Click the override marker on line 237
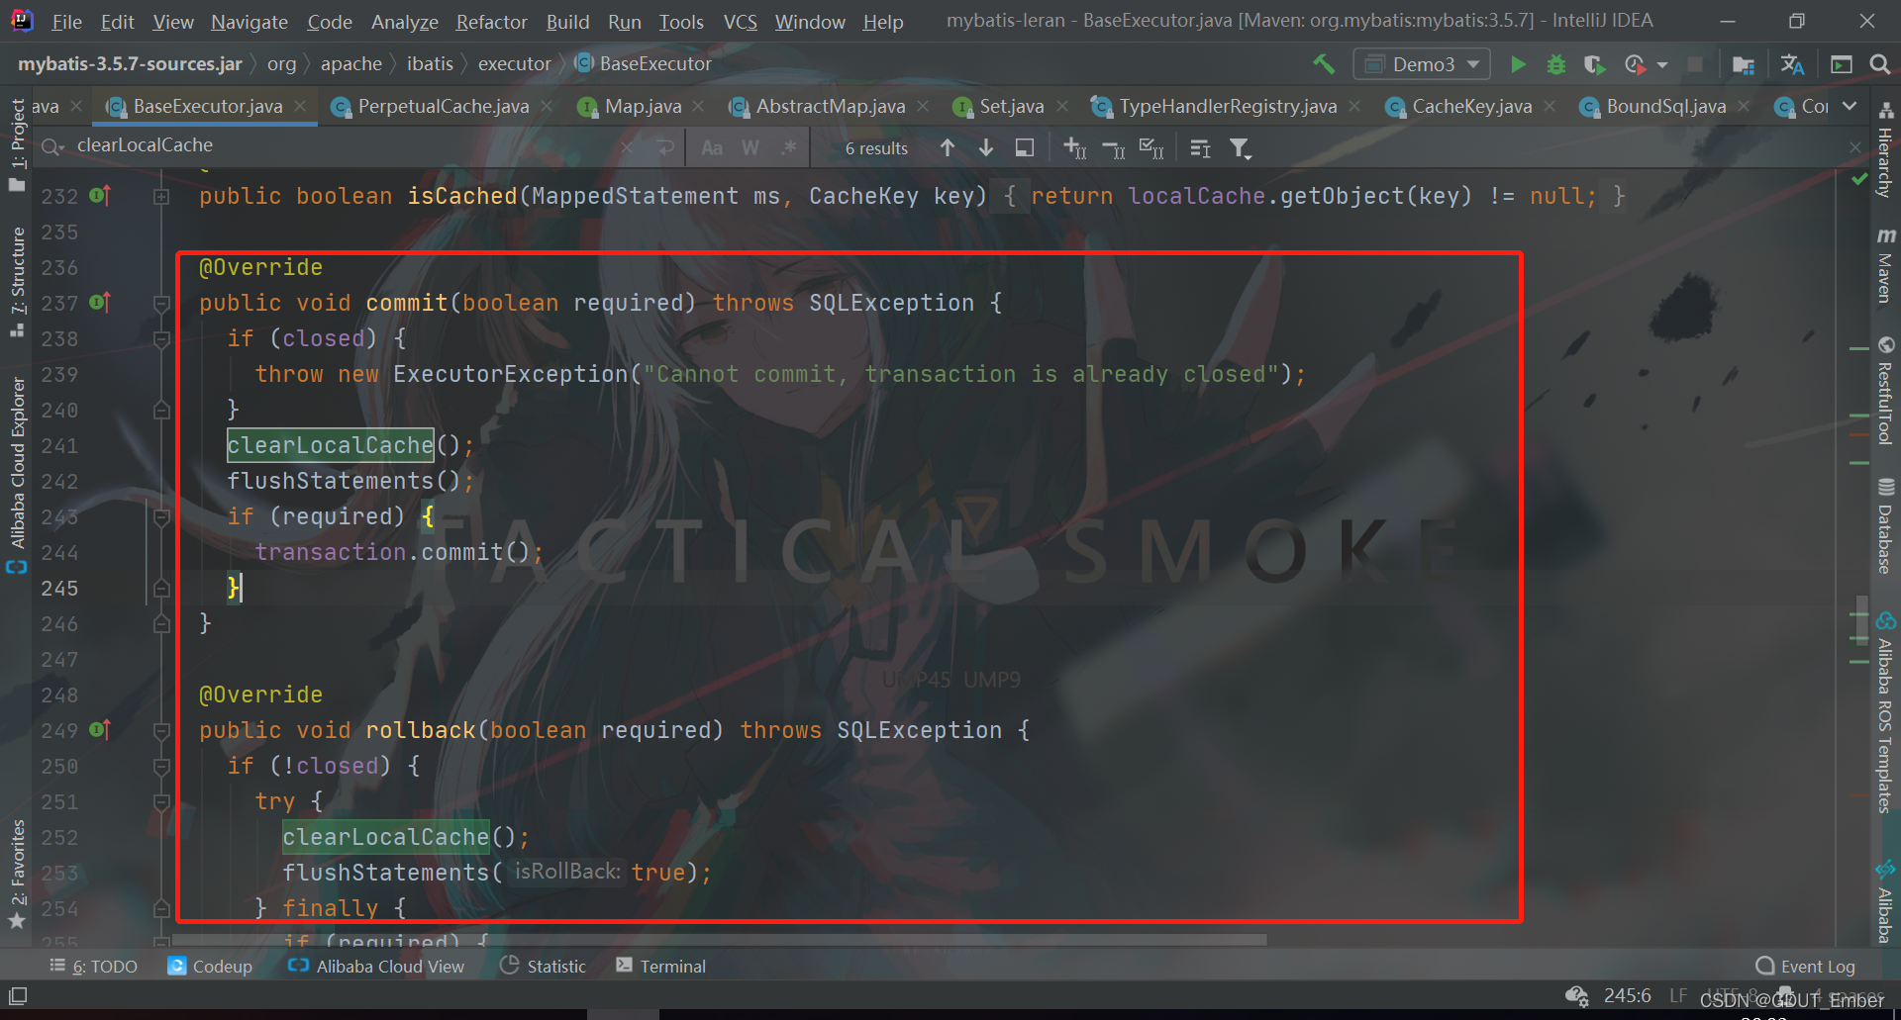 point(100,303)
